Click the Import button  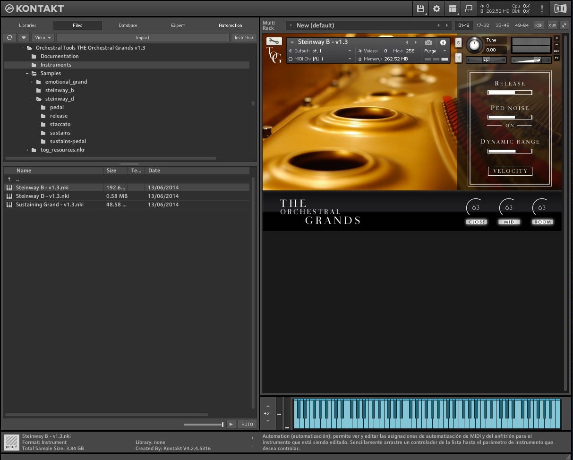click(143, 37)
